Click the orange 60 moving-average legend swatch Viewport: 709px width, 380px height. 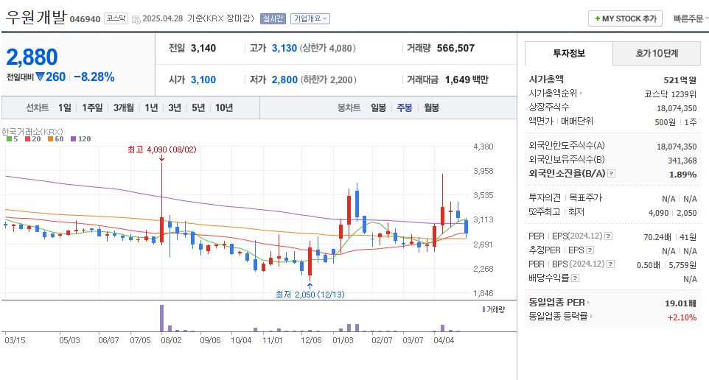pyautogui.click(x=50, y=138)
